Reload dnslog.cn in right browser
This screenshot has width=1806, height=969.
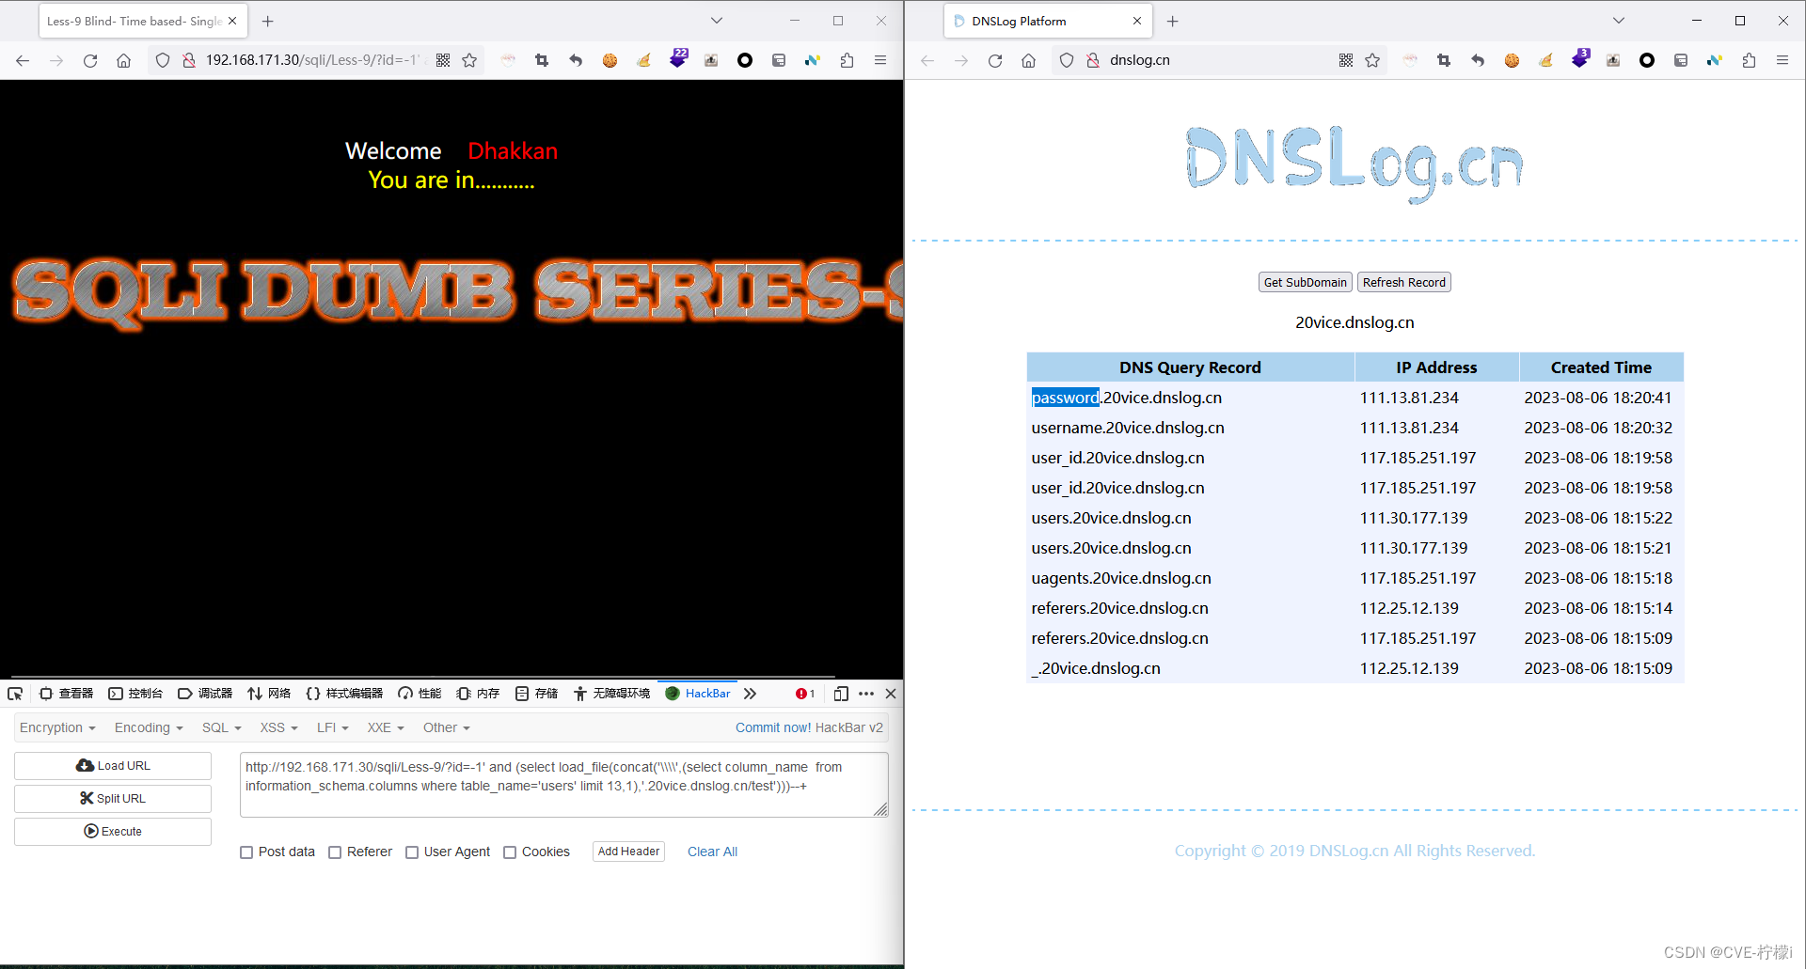994,60
